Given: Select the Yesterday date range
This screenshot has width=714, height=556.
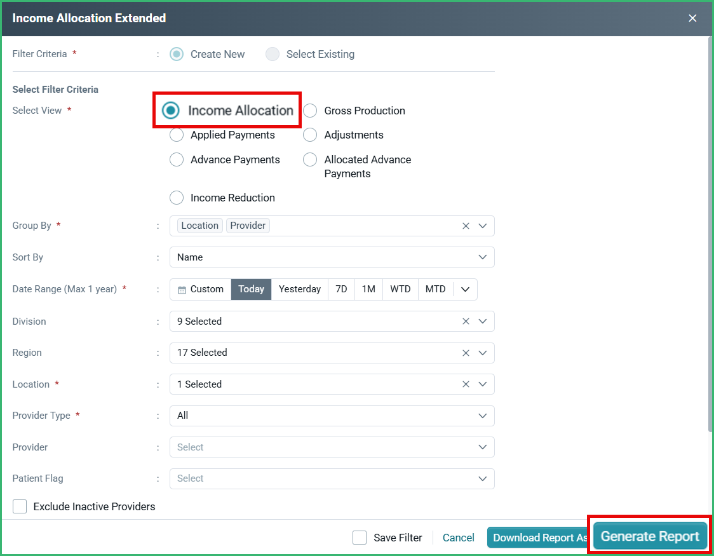Looking at the screenshot, I should pos(300,289).
